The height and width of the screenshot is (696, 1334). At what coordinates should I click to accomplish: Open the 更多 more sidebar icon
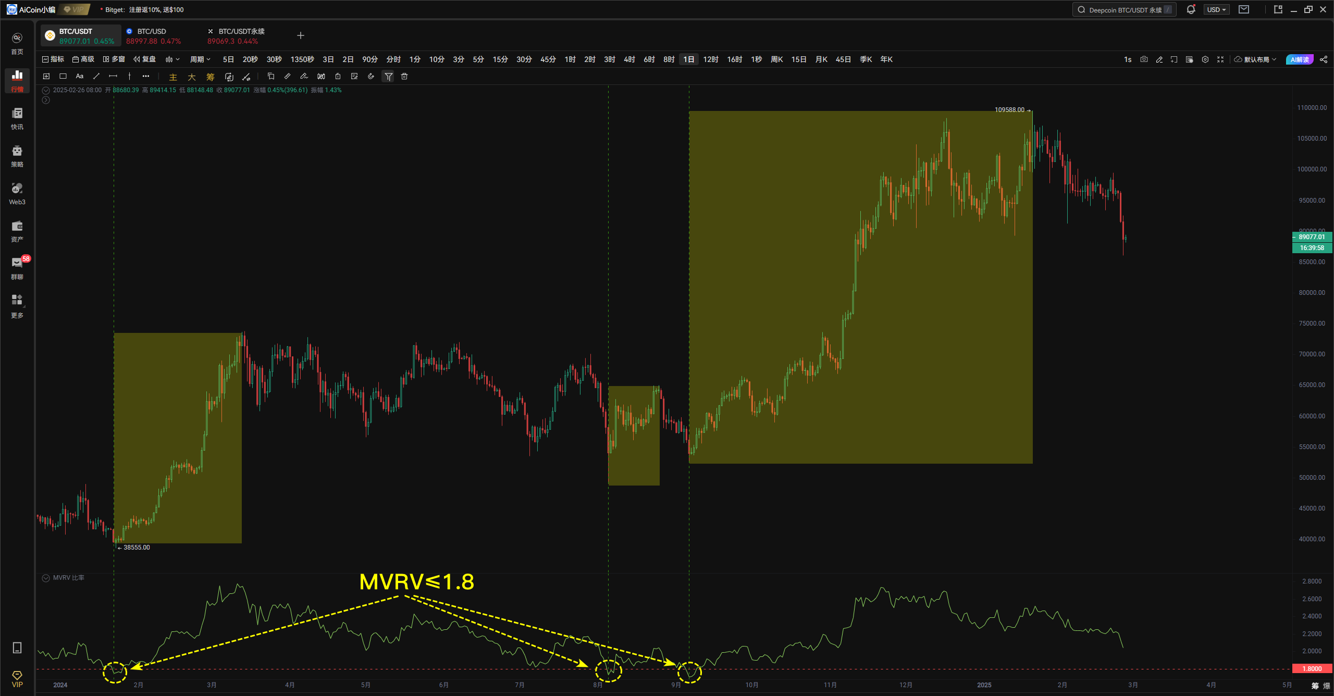[x=17, y=306]
